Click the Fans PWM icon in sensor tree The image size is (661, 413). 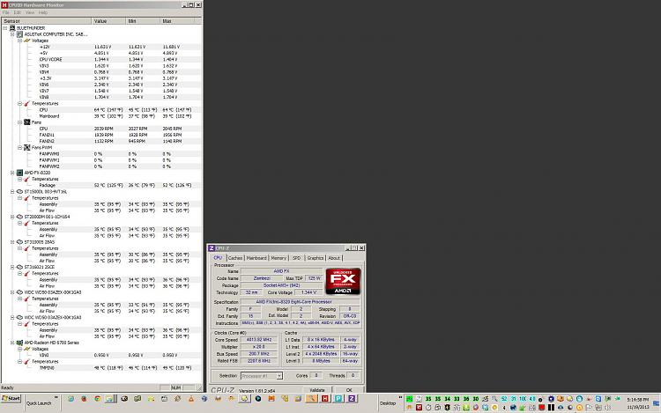[27, 147]
